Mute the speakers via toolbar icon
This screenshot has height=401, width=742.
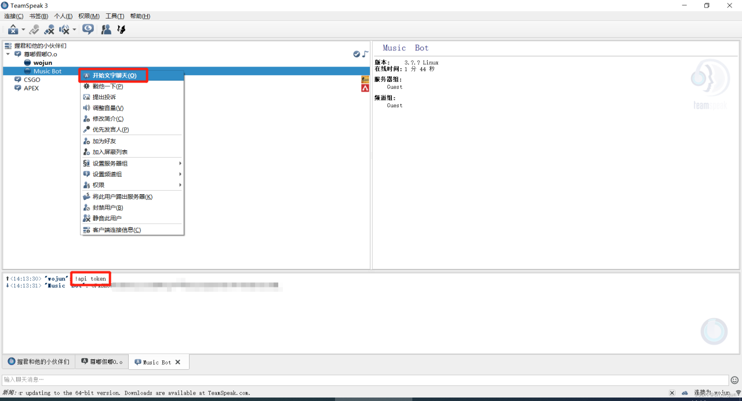pyautogui.click(x=64, y=29)
